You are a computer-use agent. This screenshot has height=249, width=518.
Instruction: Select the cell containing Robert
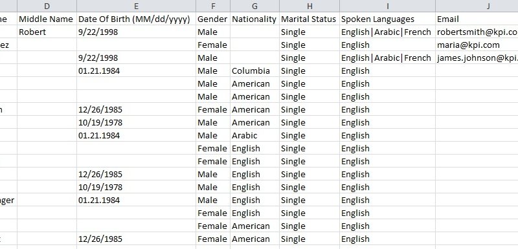click(47, 32)
